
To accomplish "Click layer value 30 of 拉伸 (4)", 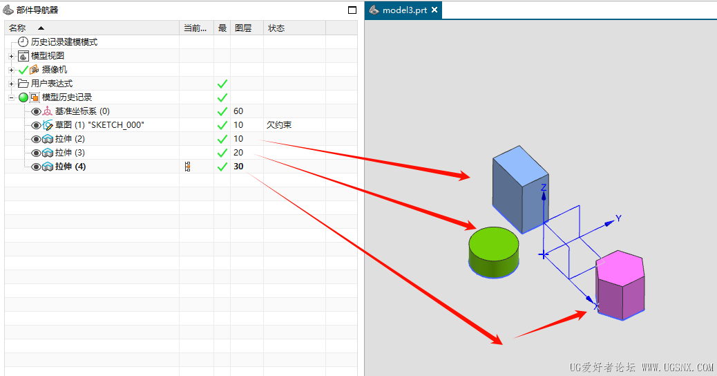I will pos(238,167).
